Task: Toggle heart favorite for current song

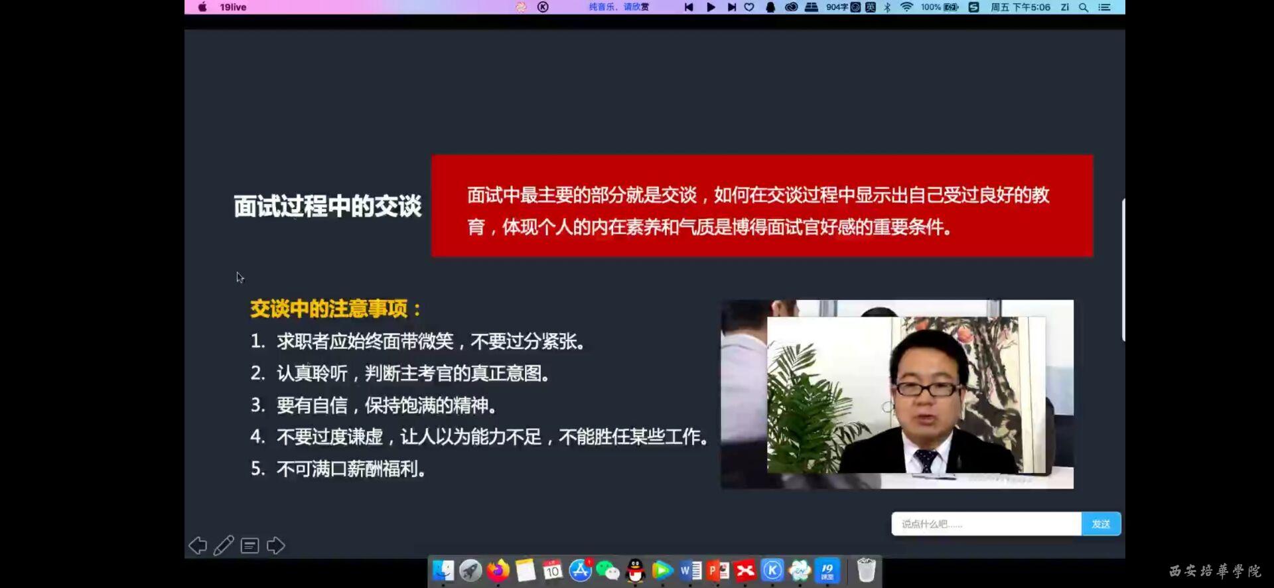Action: [x=749, y=7]
